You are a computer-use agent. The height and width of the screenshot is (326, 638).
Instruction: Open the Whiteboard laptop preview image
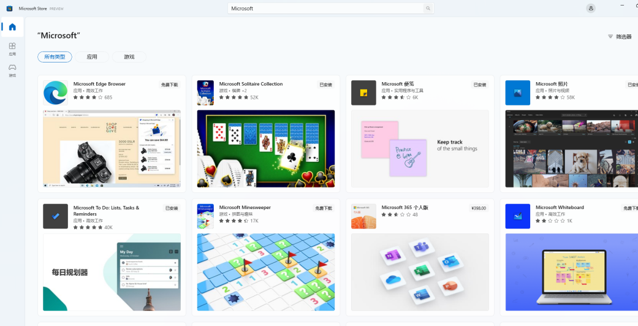572,272
